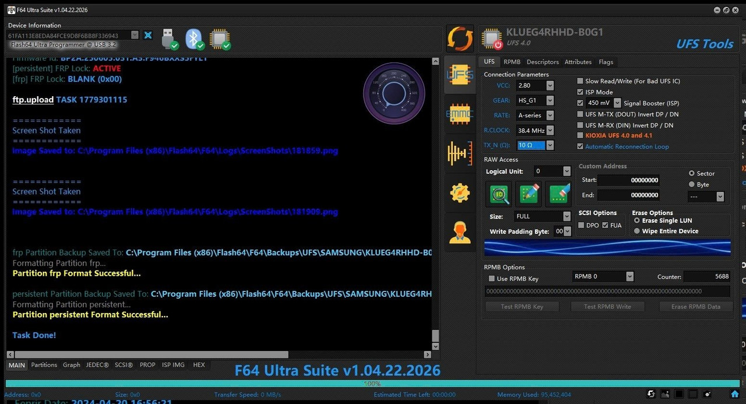Enable Slow Read/Write for bad UFS IC
This screenshot has height=404, width=746.
tap(580, 81)
